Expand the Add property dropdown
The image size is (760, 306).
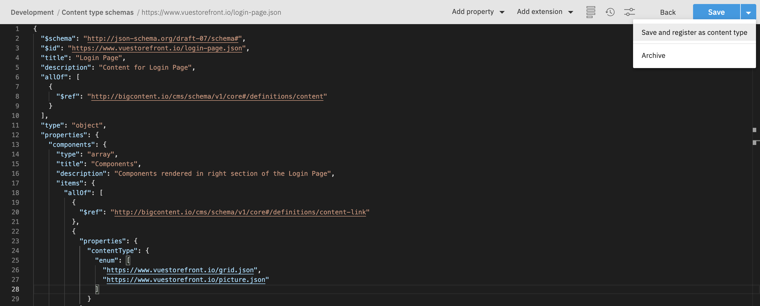tap(478, 12)
